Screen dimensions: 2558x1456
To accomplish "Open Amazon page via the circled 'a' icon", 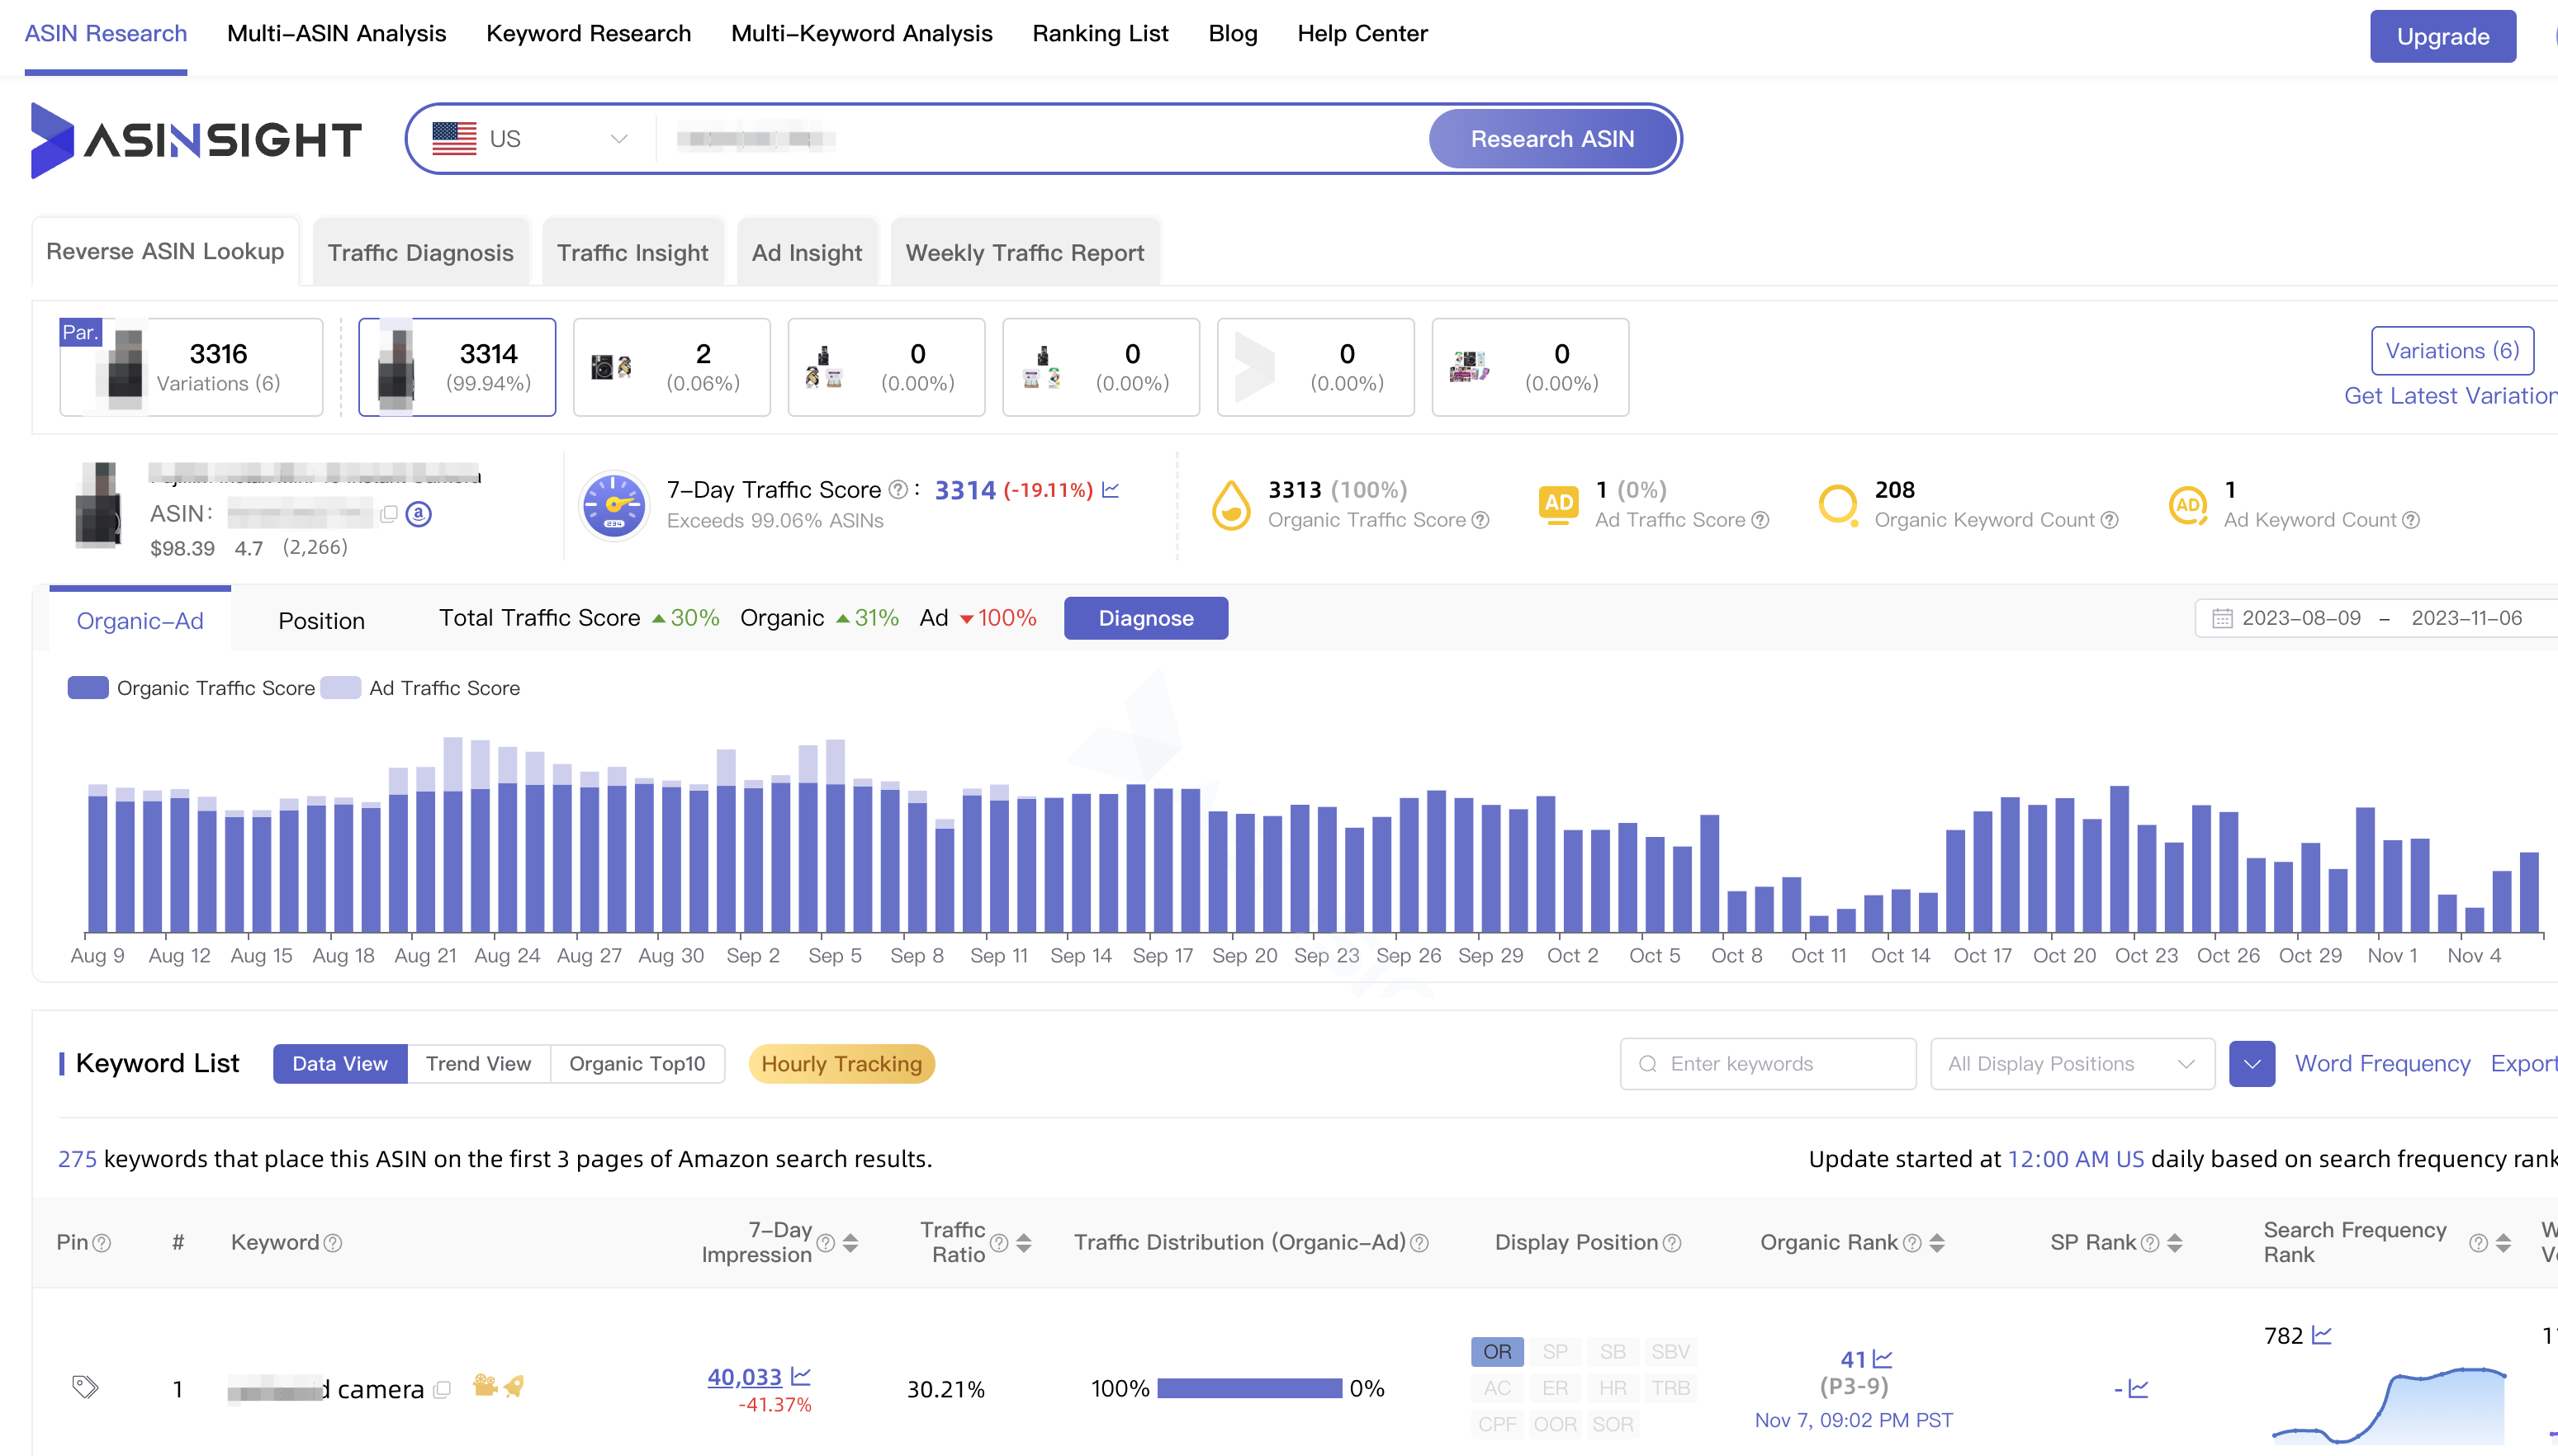I will [x=419, y=514].
